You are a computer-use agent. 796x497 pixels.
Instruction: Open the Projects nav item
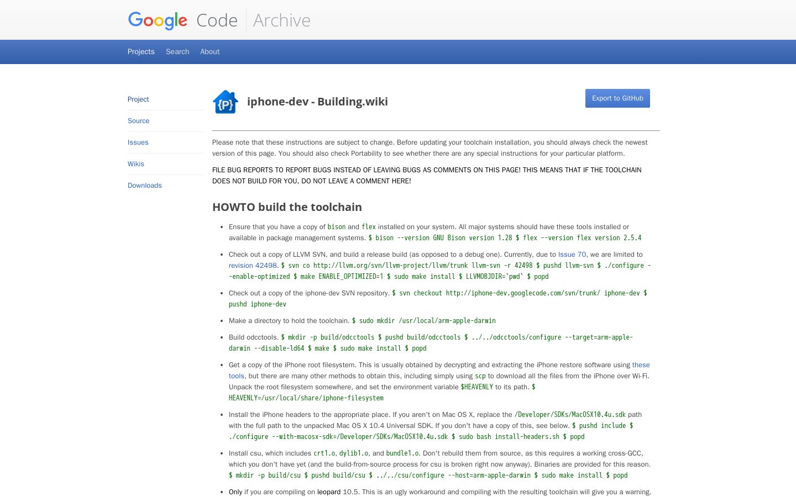pos(141,52)
